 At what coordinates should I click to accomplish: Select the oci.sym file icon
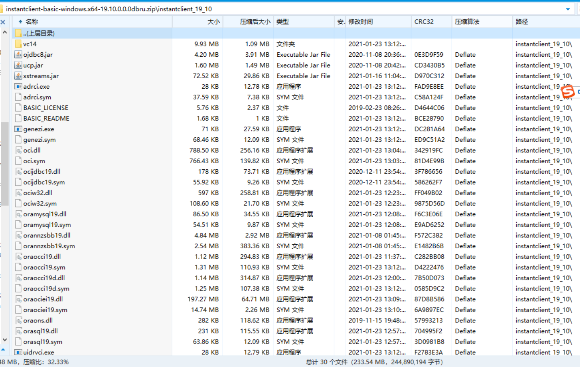18,161
